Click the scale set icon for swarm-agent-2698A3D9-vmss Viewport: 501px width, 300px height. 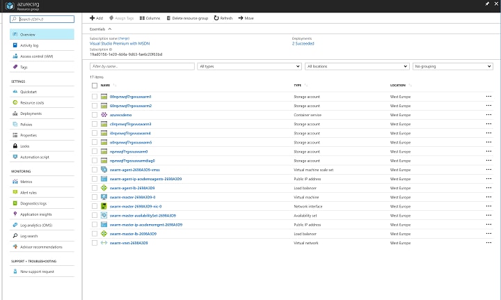pos(104,170)
